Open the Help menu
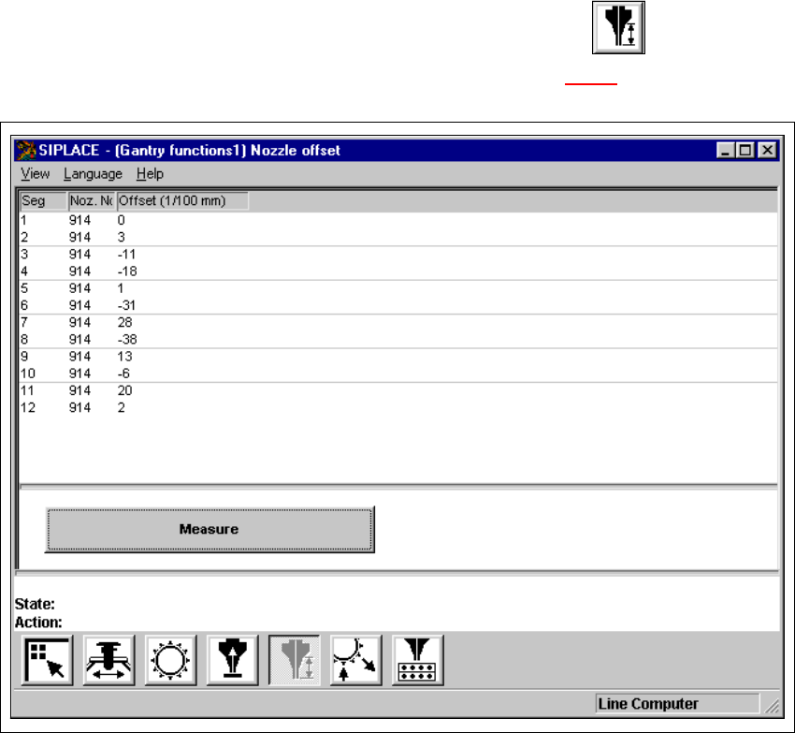The height and width of the screenshot is (733, 795). pos(150,174)
